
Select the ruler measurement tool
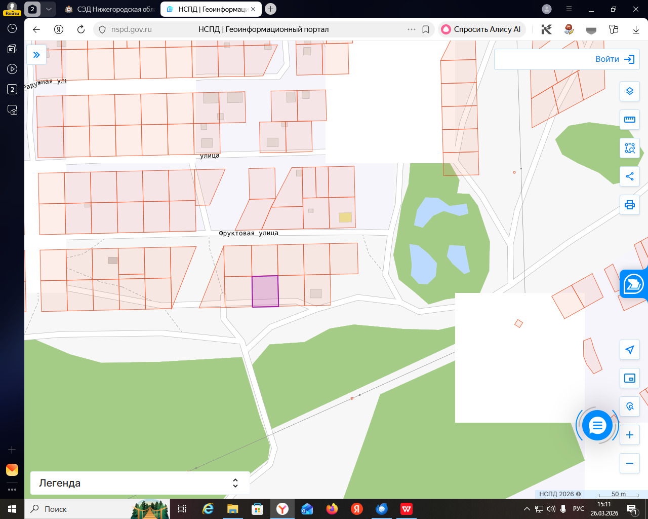pos(630,120)
